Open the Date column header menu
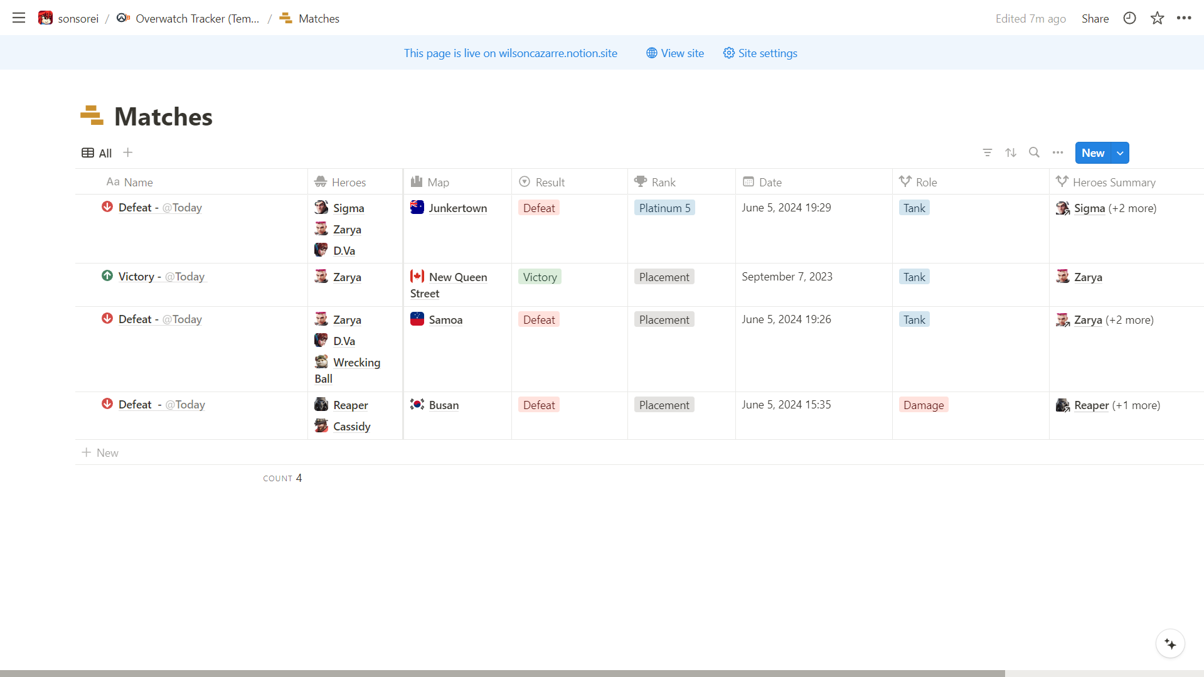Viewport: 1204px width, 677px height. (x=814, y=182)
